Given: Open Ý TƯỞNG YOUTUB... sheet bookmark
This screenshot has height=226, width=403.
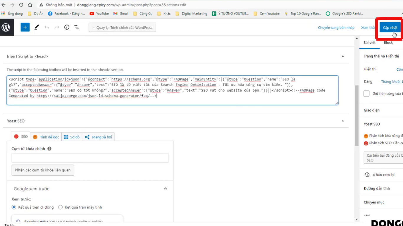Looking at the screenshot, I should tap(230, 14).
